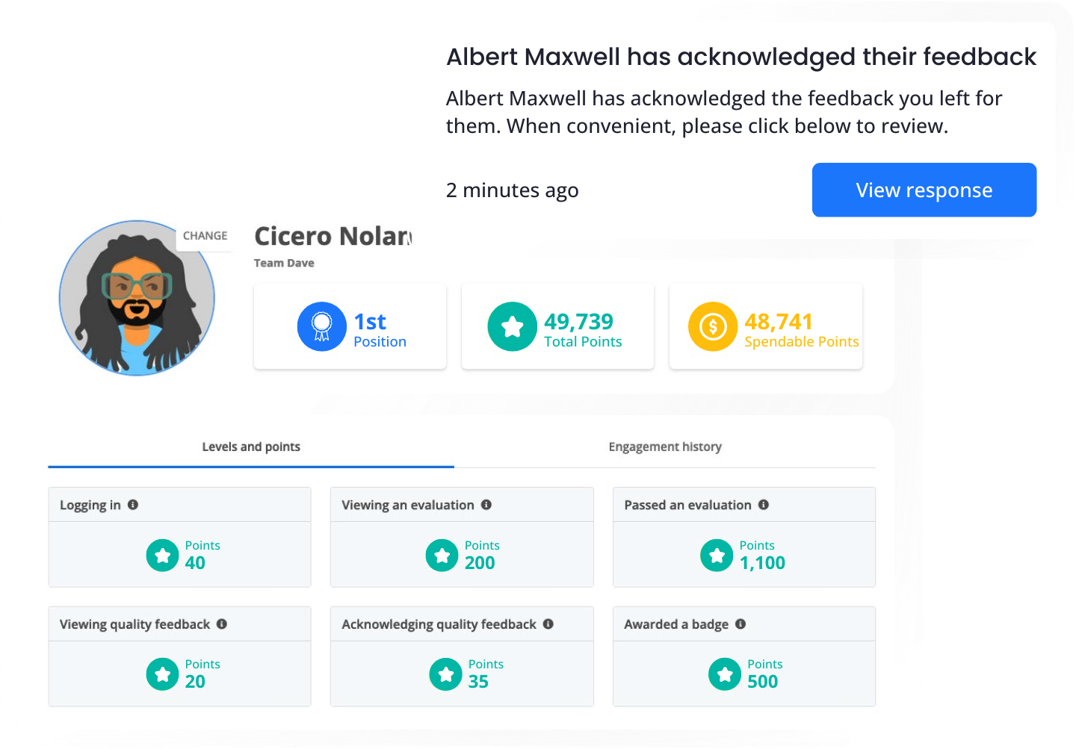Click the 1st Position stat card
The height and width of the screenshot is (749, 1076).
tap(350, 327)
